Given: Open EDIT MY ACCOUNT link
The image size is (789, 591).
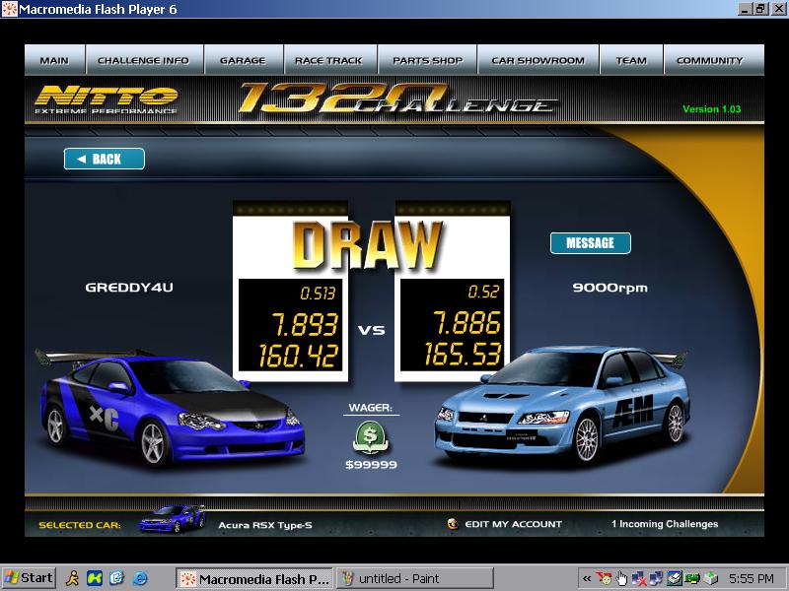Looking at the screenshot, I should tap(513, 524).
